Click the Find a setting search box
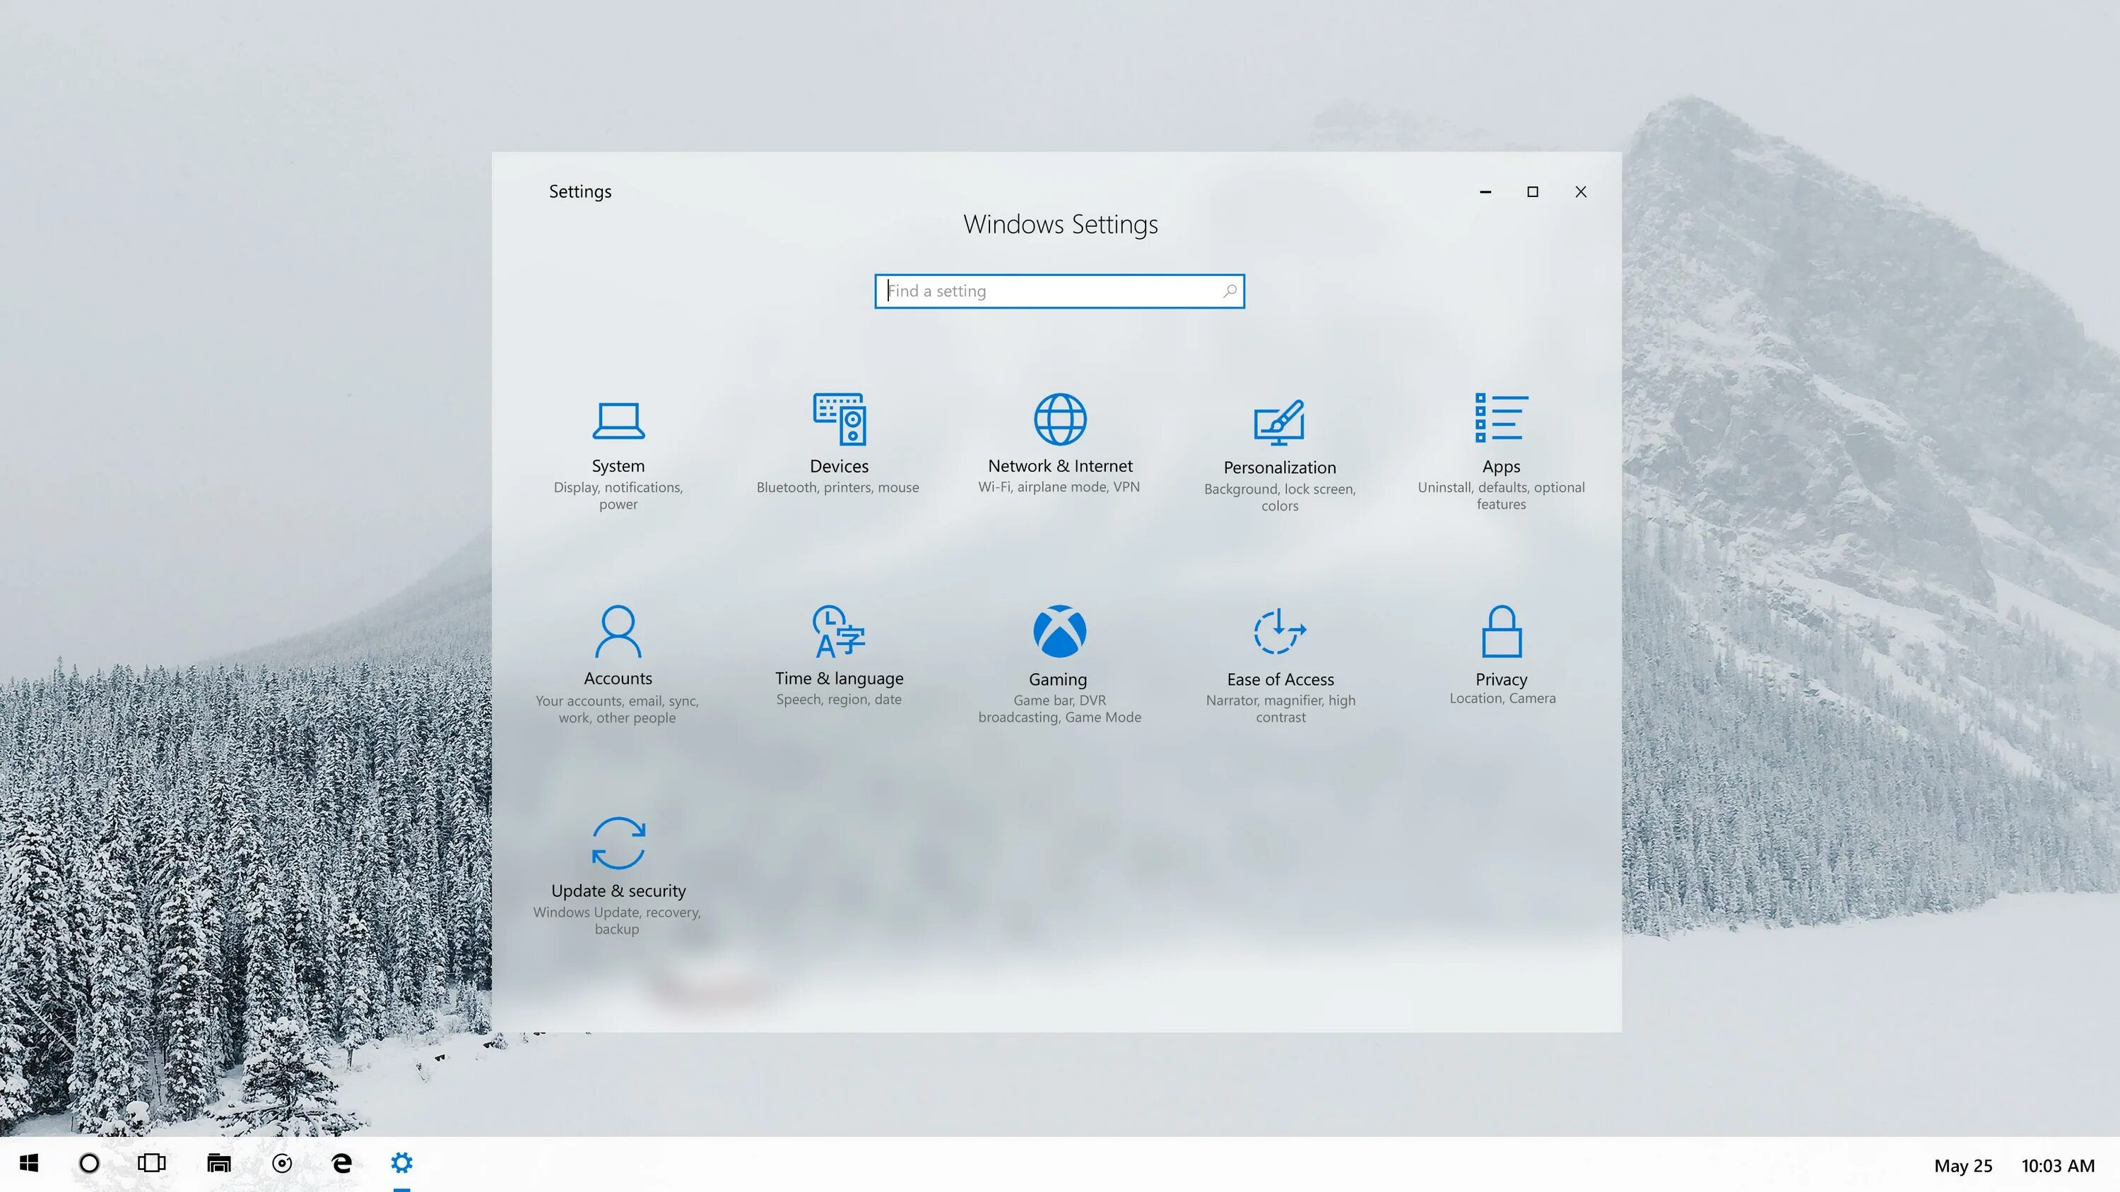Screen dimensions: 2120x1192 point(1045,291)
